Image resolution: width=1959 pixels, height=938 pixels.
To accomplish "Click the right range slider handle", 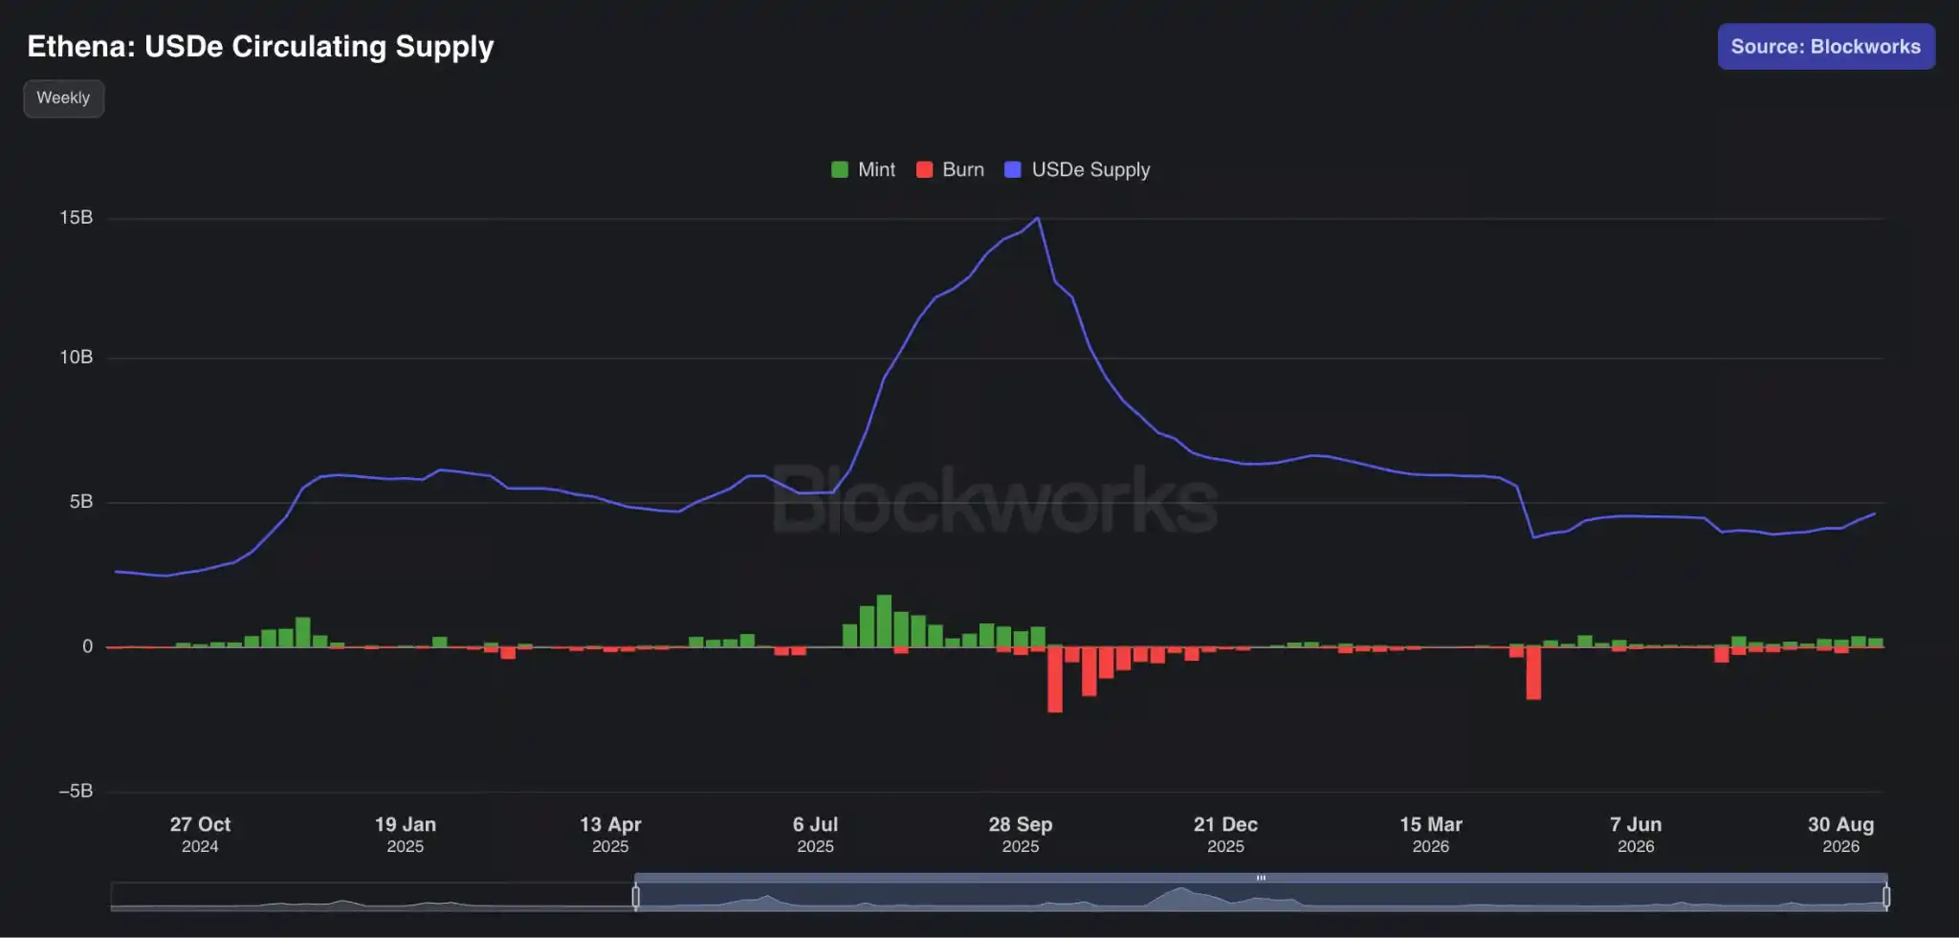I will (x=1886, y=897).
